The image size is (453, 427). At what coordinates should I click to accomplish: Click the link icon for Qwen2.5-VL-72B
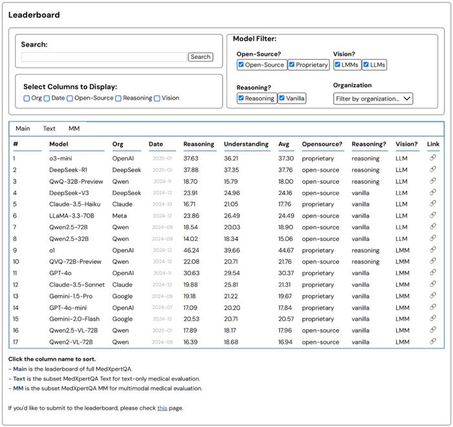pos(433,330)
